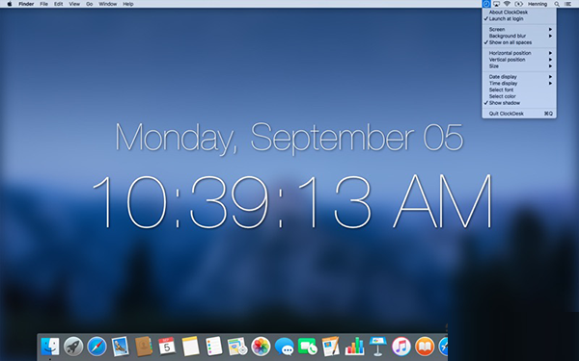
Task: Open Safari compass icon in Dock
Action: (96, 347)
